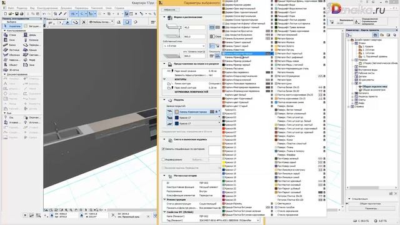This screenshot has width=400, height=225.
Task: Collapse the 'Модель' section
Action: 164,100
